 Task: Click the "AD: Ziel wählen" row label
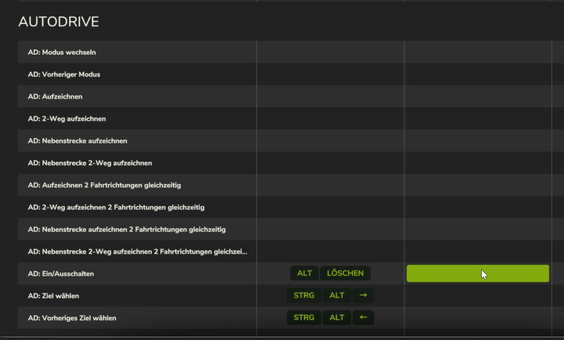(53, 296)
